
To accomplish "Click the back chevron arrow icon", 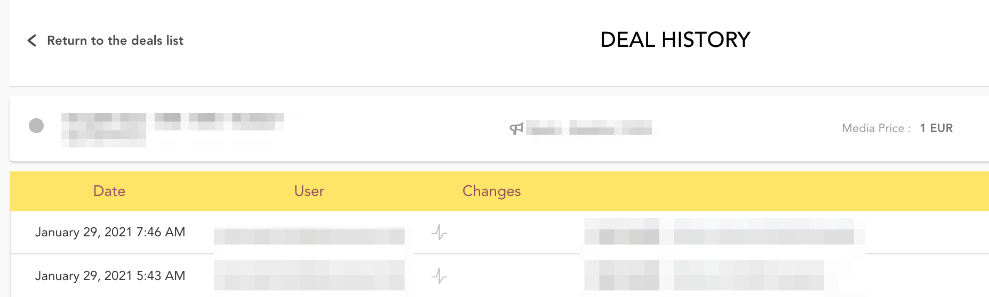I will coord(32,40).
